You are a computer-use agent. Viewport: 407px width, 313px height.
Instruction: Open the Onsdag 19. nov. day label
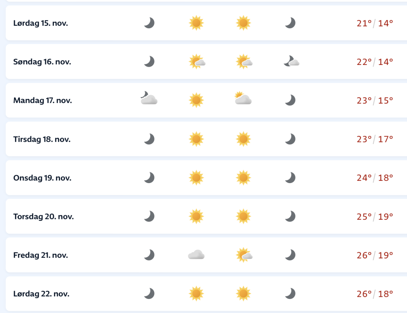[42, 178]
